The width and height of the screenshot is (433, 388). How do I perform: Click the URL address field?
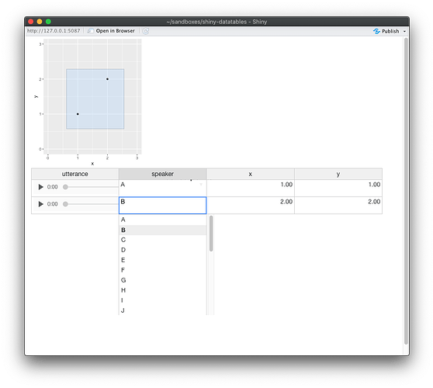54,31
